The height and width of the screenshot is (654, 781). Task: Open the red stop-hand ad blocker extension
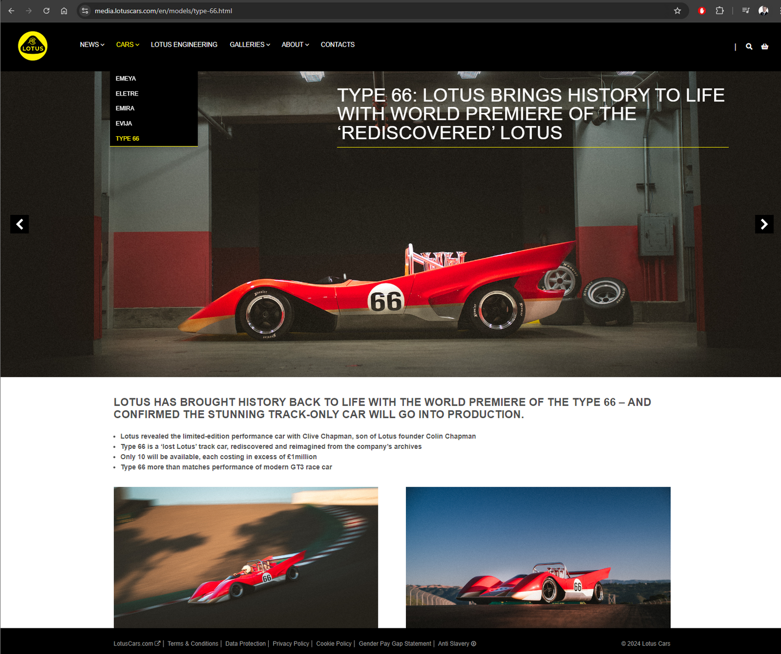(x=702, y=11)
